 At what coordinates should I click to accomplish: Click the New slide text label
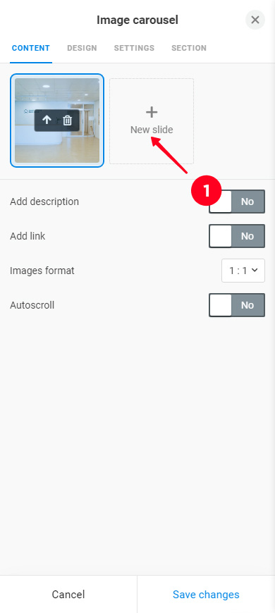[x=152, y=130]
